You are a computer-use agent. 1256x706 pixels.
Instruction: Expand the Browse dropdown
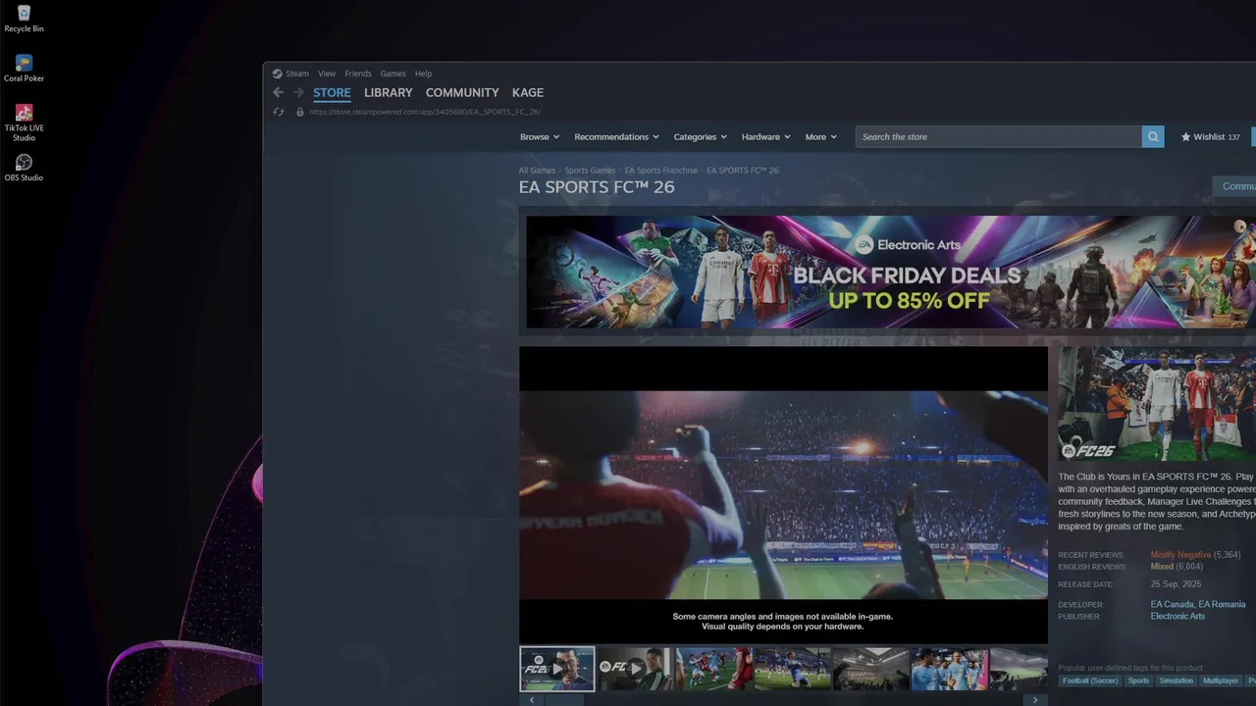tap(540, 137)
